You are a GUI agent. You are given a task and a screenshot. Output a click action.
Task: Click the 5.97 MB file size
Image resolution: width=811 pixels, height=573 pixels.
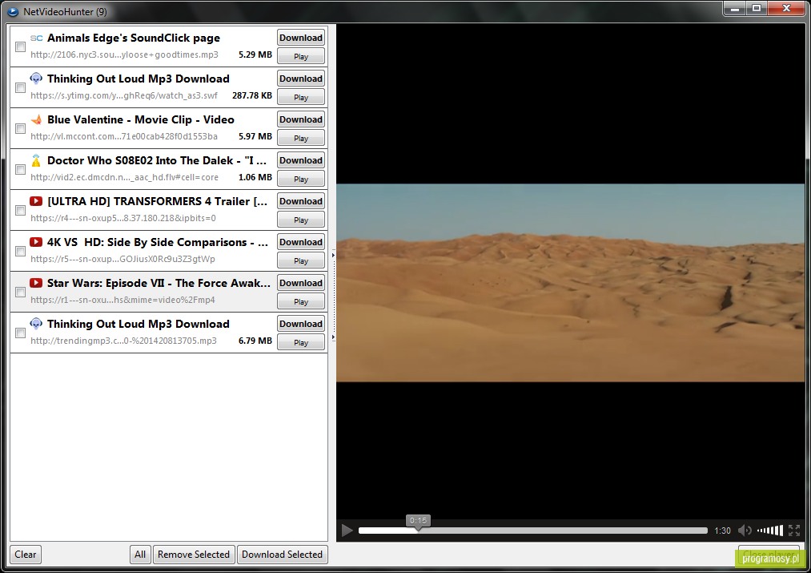pos(255,137)
